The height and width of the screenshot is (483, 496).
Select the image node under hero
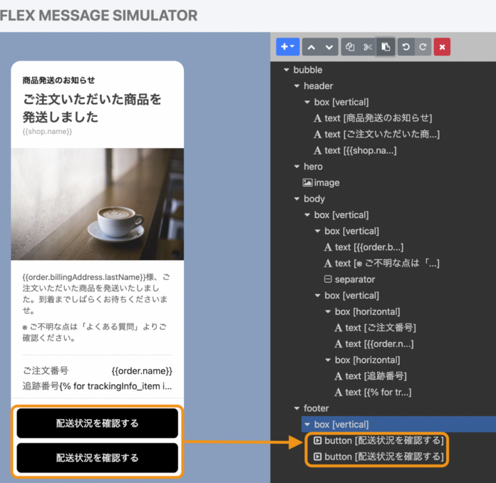point(321,183)
